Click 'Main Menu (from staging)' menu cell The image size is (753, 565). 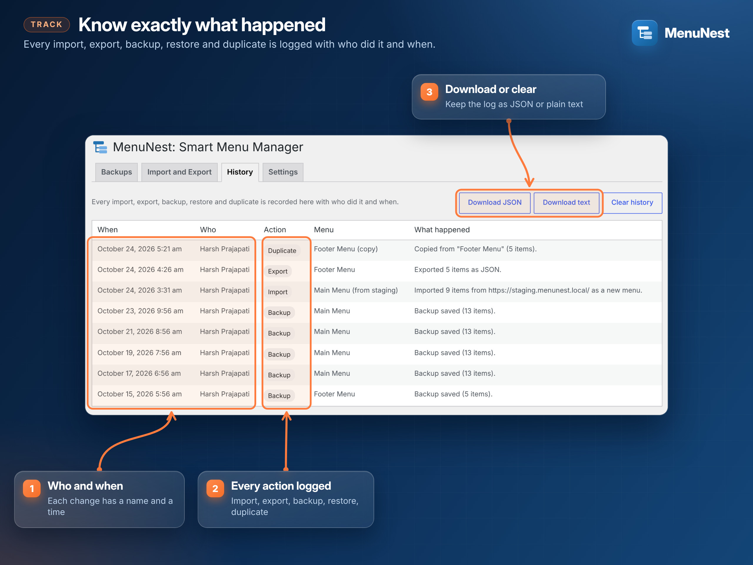click(x=356, y=290)
